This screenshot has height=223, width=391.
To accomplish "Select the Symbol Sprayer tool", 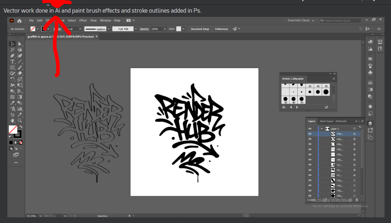I will tap(12, 109).
